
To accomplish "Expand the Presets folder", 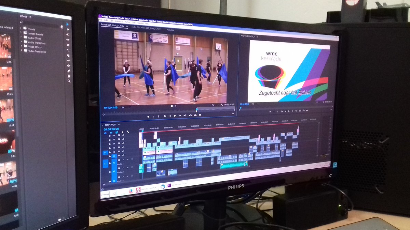I will coord(21,28).
